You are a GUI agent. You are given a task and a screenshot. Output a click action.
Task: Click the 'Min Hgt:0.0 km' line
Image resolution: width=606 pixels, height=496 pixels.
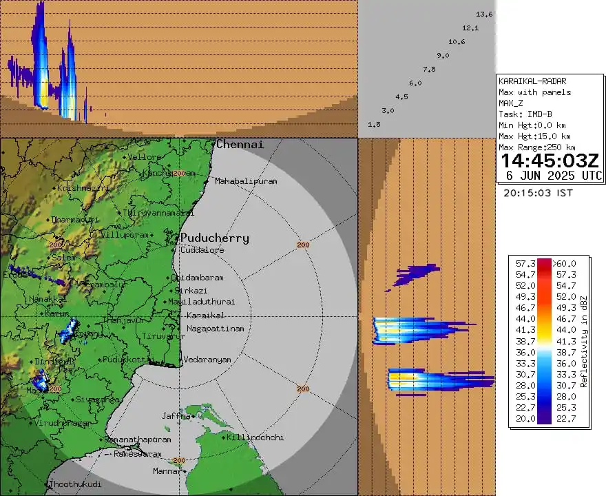532,125
